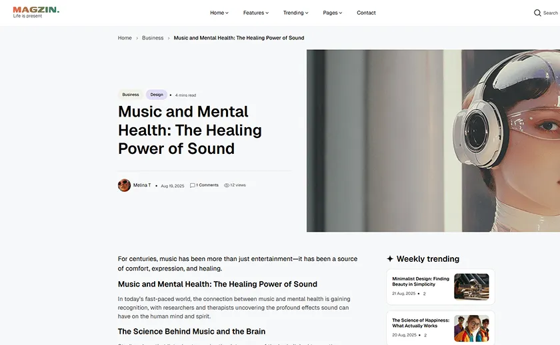Click Melina T author avatar
The width and height of the screenshot is (560, 345).
click(x=124, y=185)
